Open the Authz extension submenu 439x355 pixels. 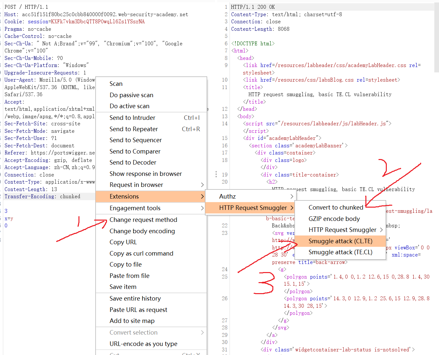pyautogui.click(x=251, y=196)
